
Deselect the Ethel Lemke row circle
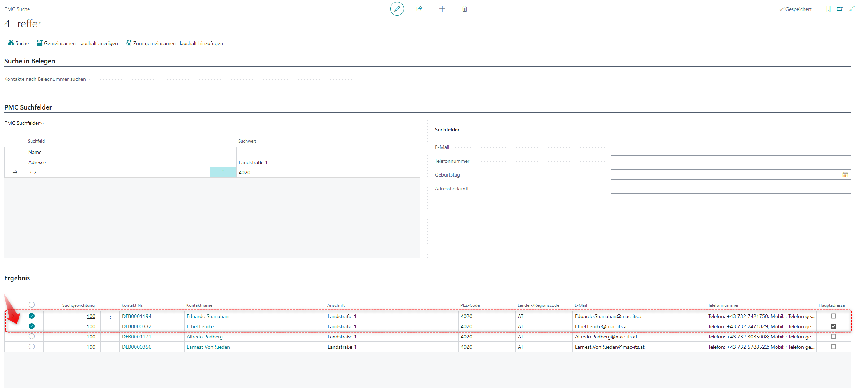click(x=32, y=326)
